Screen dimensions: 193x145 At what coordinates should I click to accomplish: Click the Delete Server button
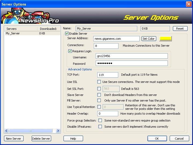pyautogui.click(x=41, y=139)
